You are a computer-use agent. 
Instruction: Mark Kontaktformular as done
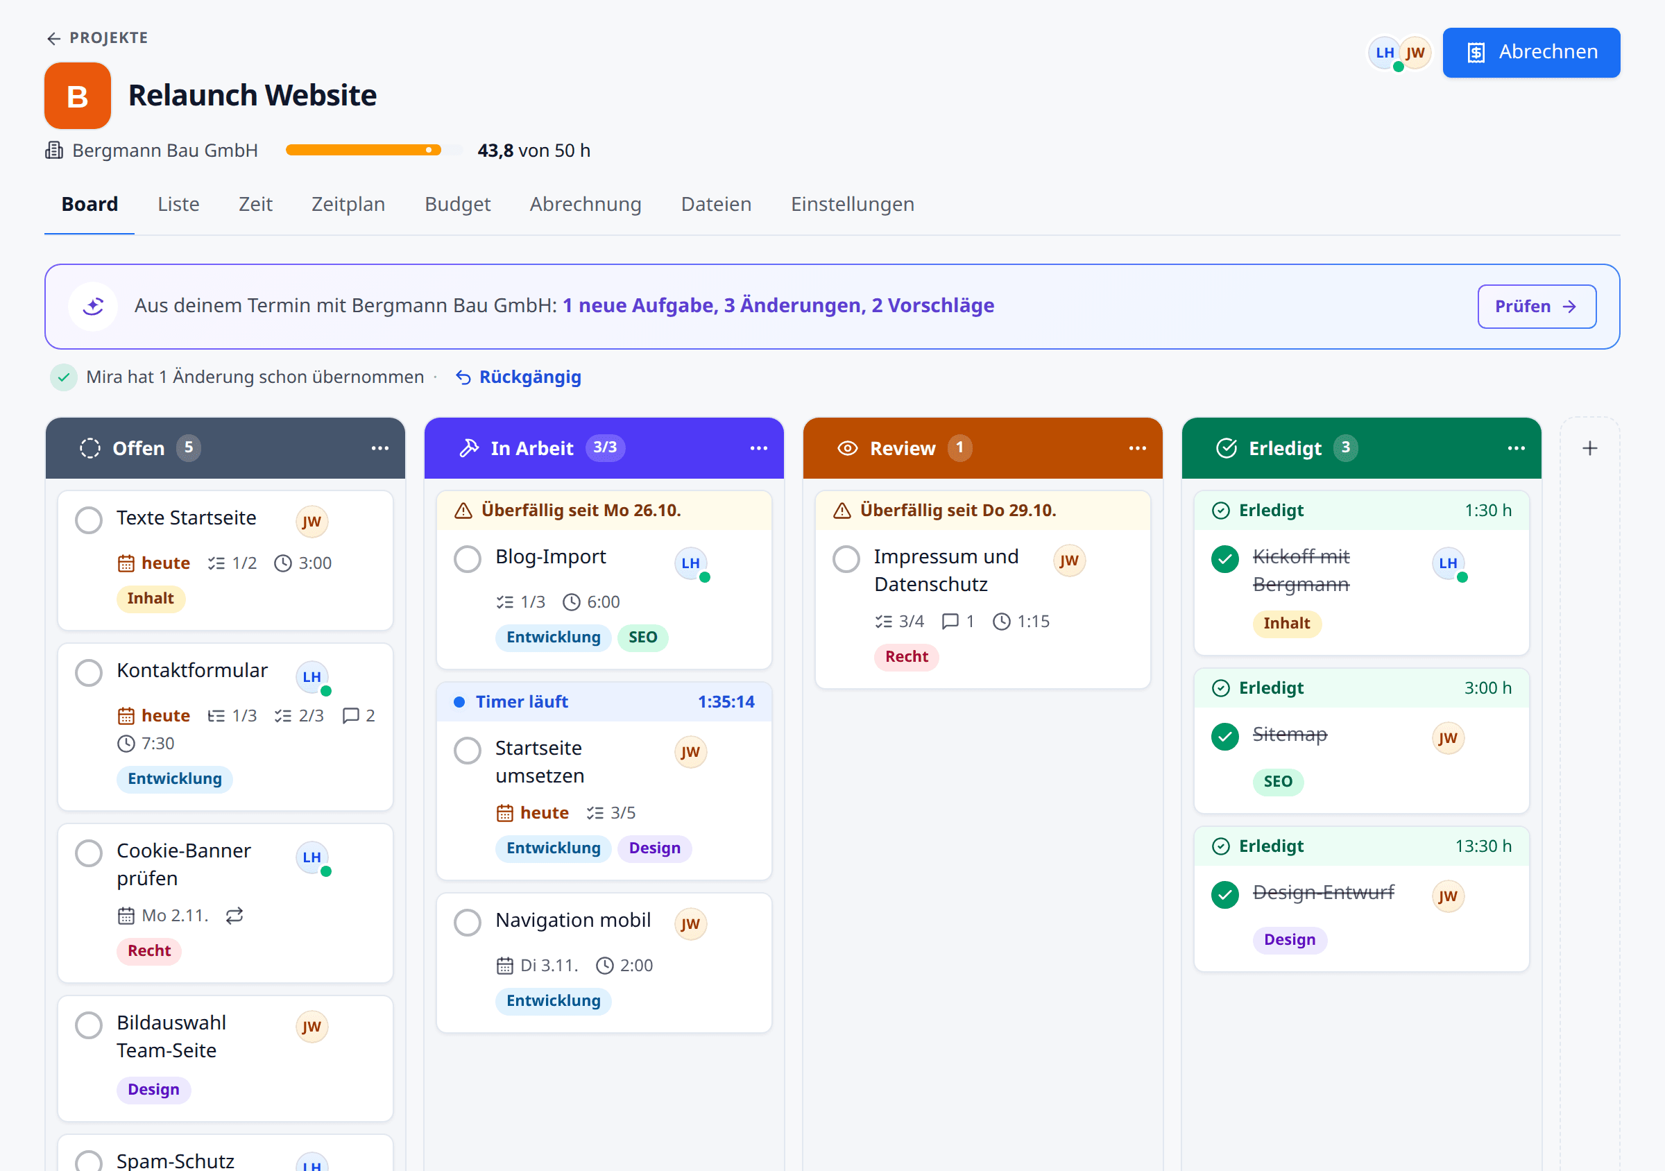89,672
